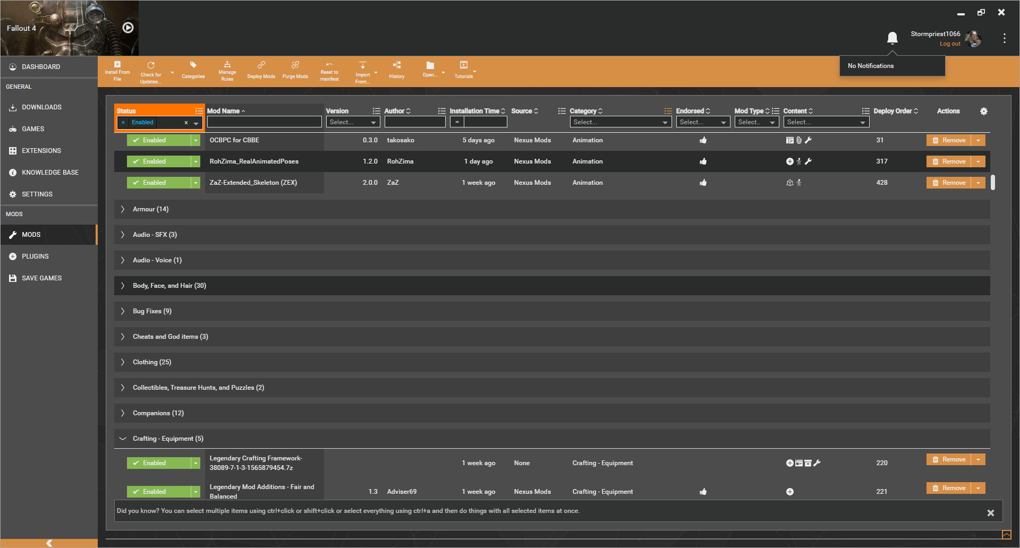This screenshot has height=548, width=1020.
Task: Click the notifications bell icon
Action: tap(892, 38)
